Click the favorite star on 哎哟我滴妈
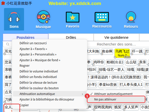 (x=94, y=110)
